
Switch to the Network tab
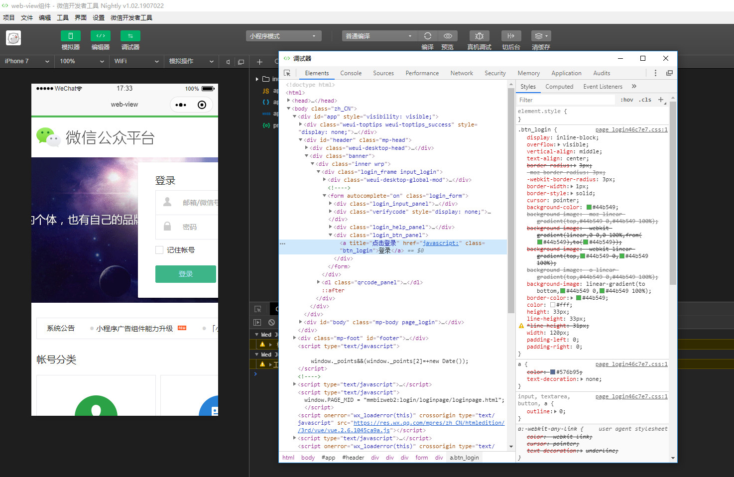pos(462,73)
